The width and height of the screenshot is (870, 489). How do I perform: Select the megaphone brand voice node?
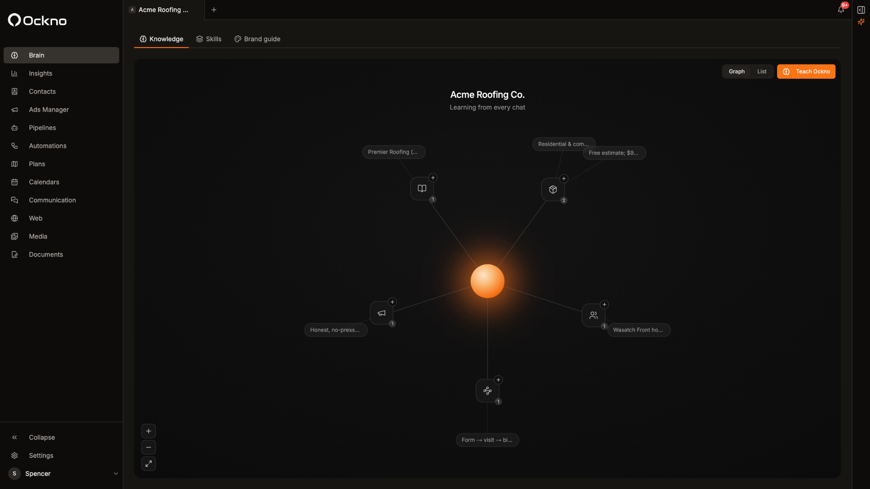tap(382, 313)
